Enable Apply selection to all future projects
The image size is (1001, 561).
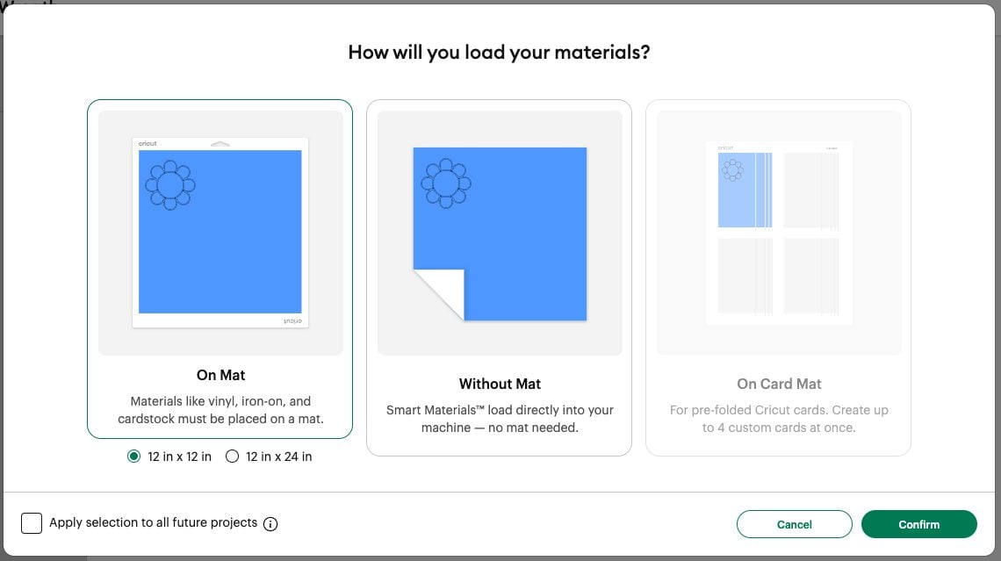pos(32,522)
